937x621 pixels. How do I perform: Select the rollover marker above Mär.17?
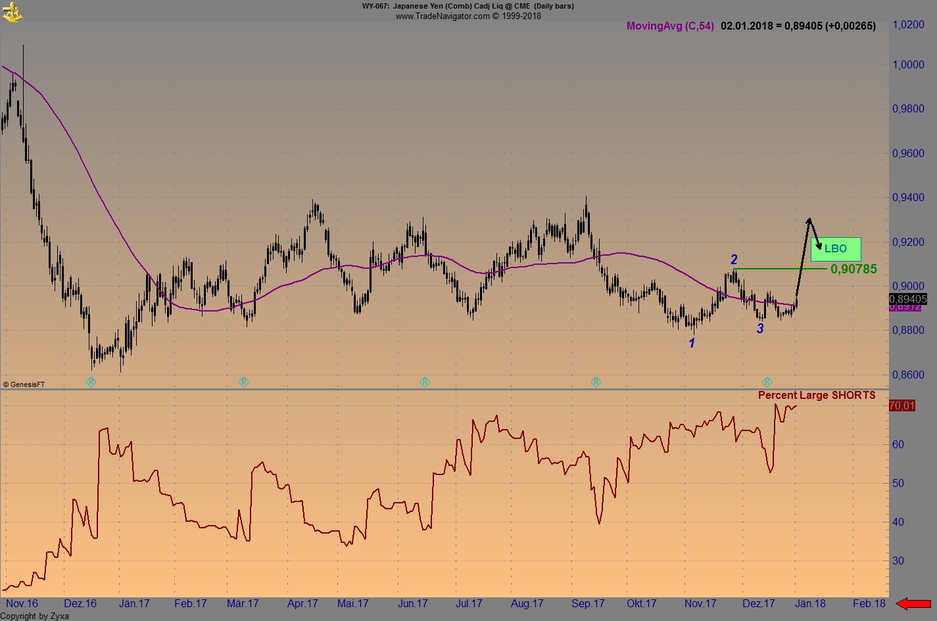point(243,382)
